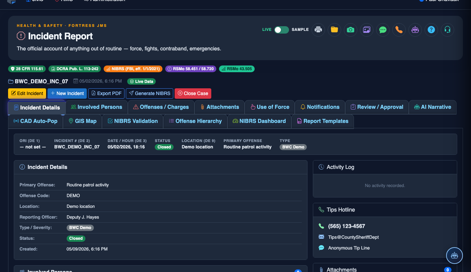The image size is (471, 272).
Task: Open the GIS Map tab
Action: (82, 121)
